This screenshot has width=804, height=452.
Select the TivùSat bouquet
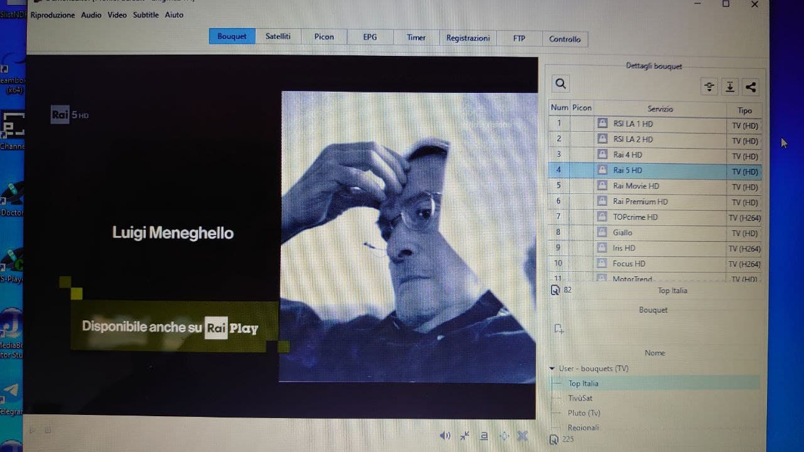click(655, 398)
